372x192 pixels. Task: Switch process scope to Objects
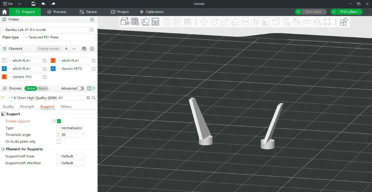tap(42, 89)
